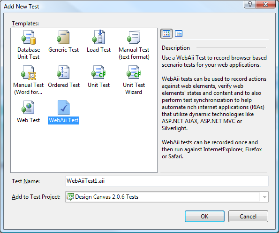
Task: Click the Help question mark button
Action: pos(250,4)
